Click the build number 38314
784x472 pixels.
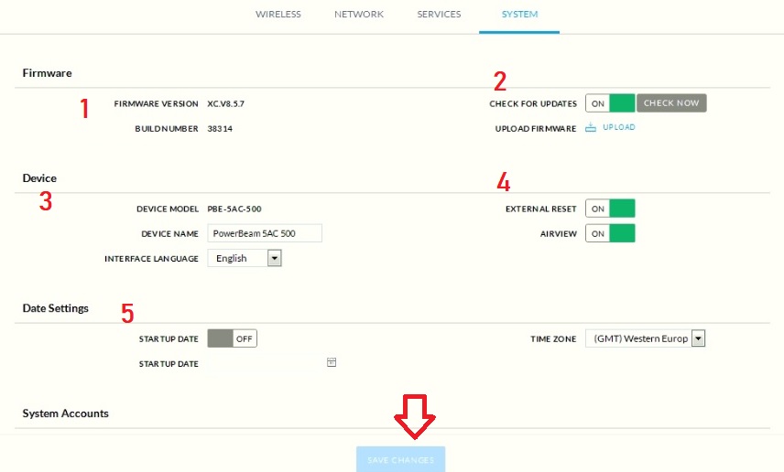(x=220, y=129)
